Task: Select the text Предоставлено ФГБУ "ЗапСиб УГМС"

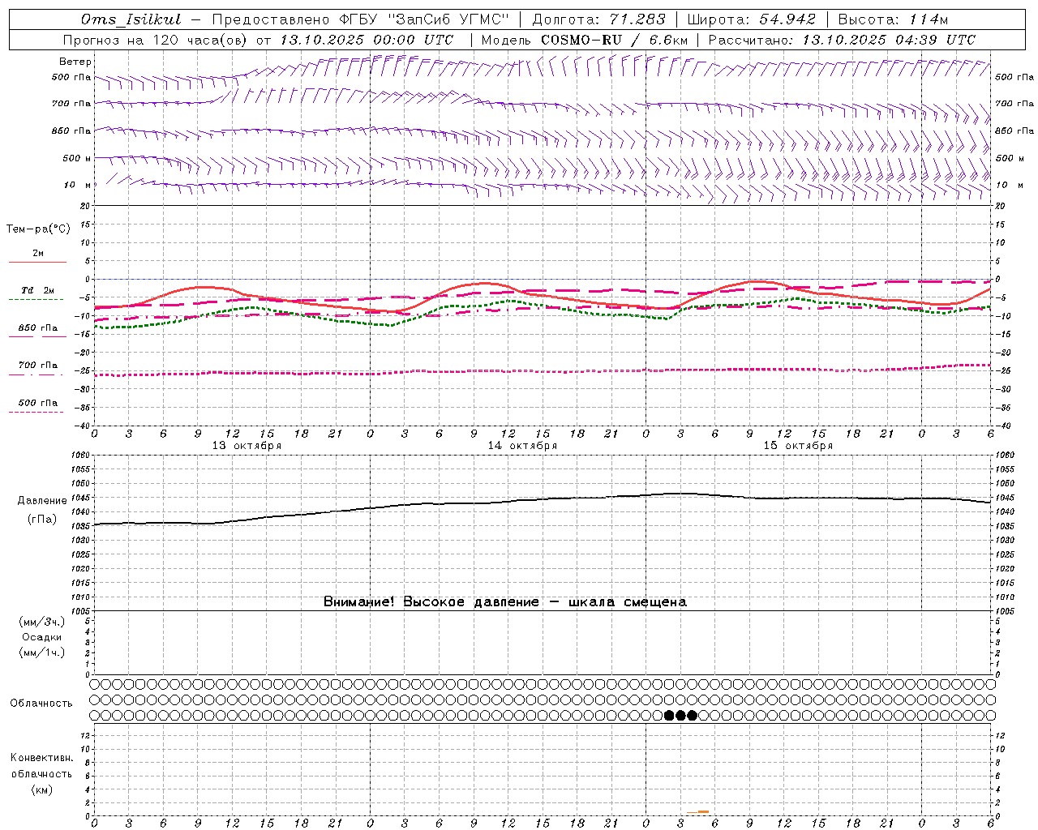Action: pyautogui.click(x=360, y=19)
